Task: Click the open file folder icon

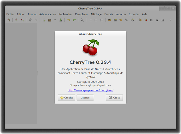Action: [49, 20]
